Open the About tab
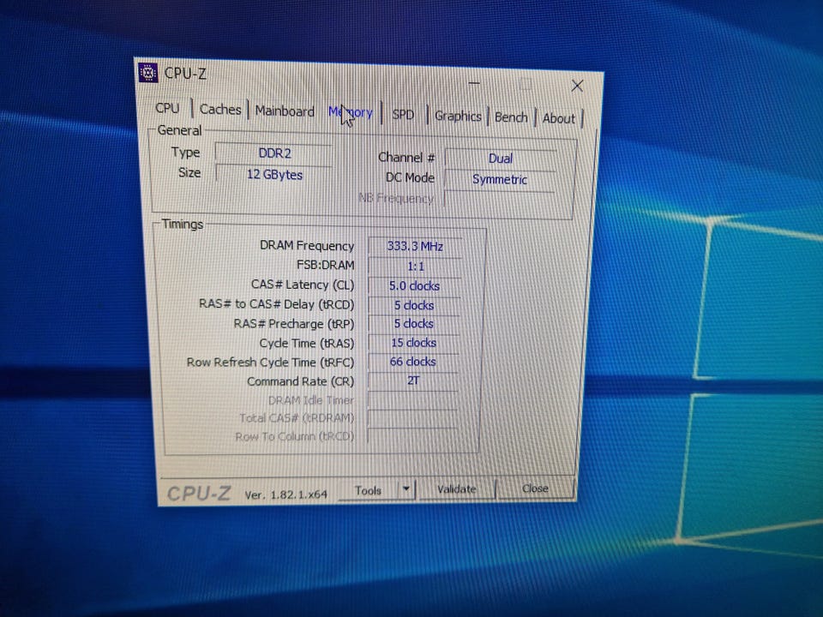823x617 pixels. coord(558,118)
